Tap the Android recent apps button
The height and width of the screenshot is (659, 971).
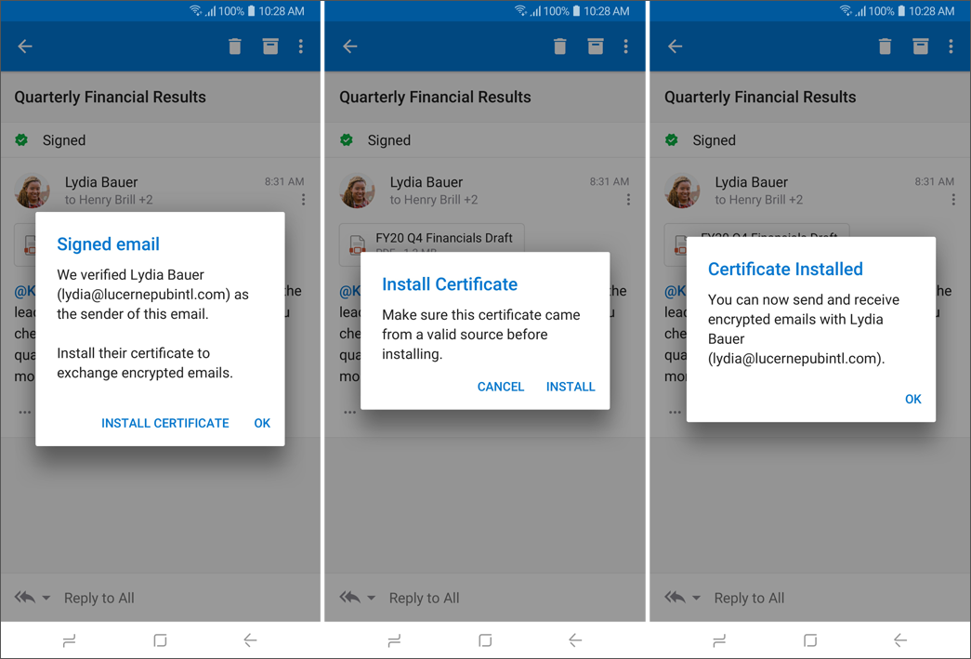point(68,639)
